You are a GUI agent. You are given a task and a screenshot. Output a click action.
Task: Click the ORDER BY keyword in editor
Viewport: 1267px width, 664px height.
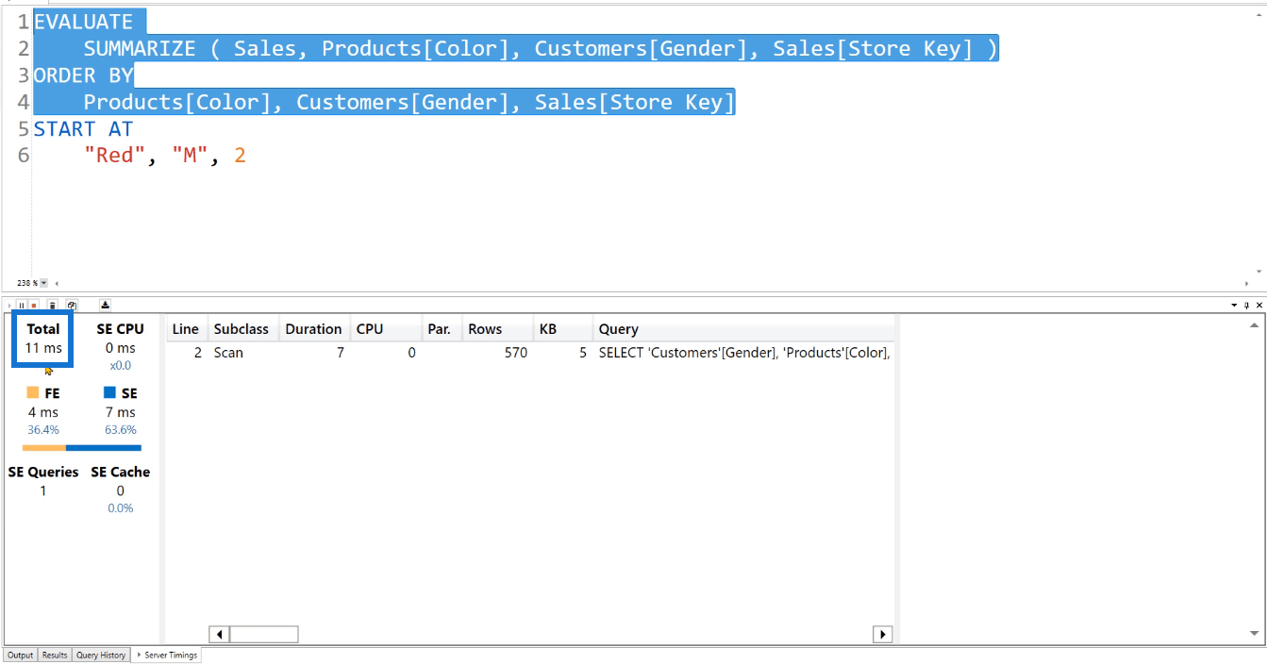click(83, 75)
